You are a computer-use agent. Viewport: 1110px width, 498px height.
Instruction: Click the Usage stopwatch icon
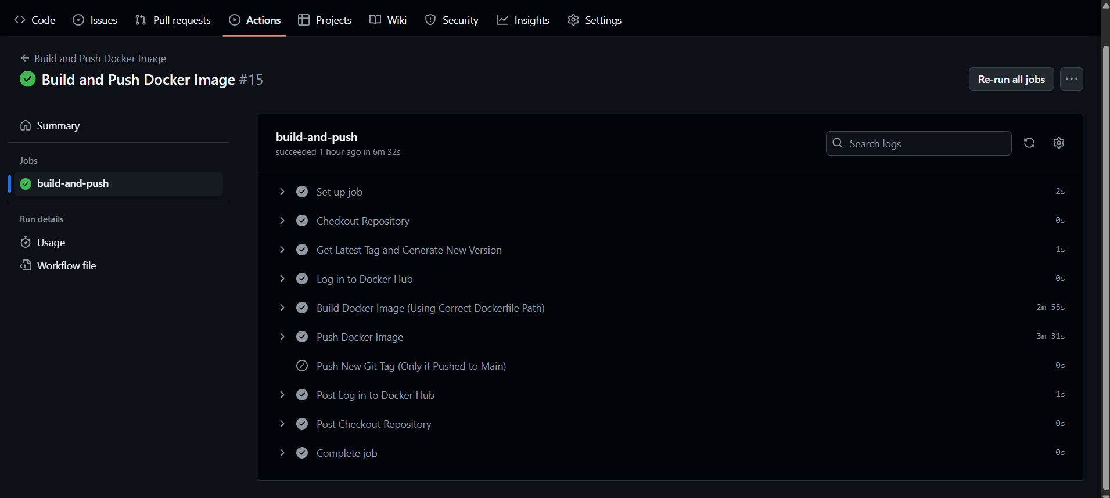26,242
